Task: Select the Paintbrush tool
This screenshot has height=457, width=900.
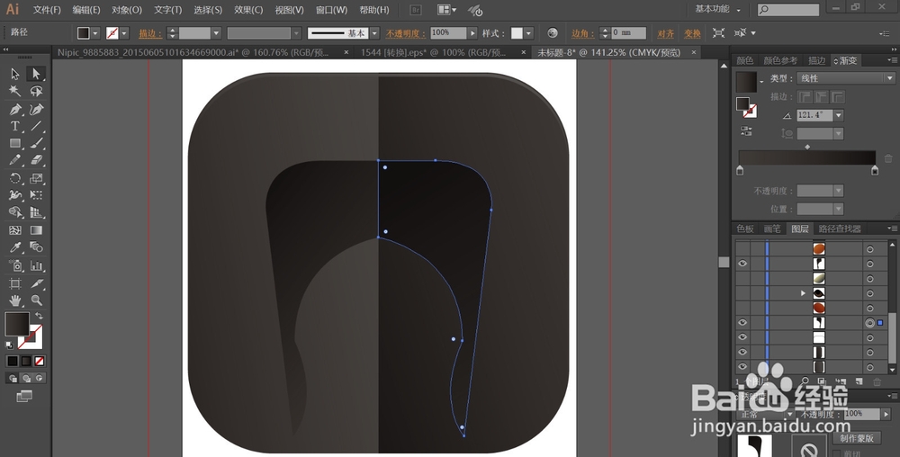Action: click(x=36, y=143)
